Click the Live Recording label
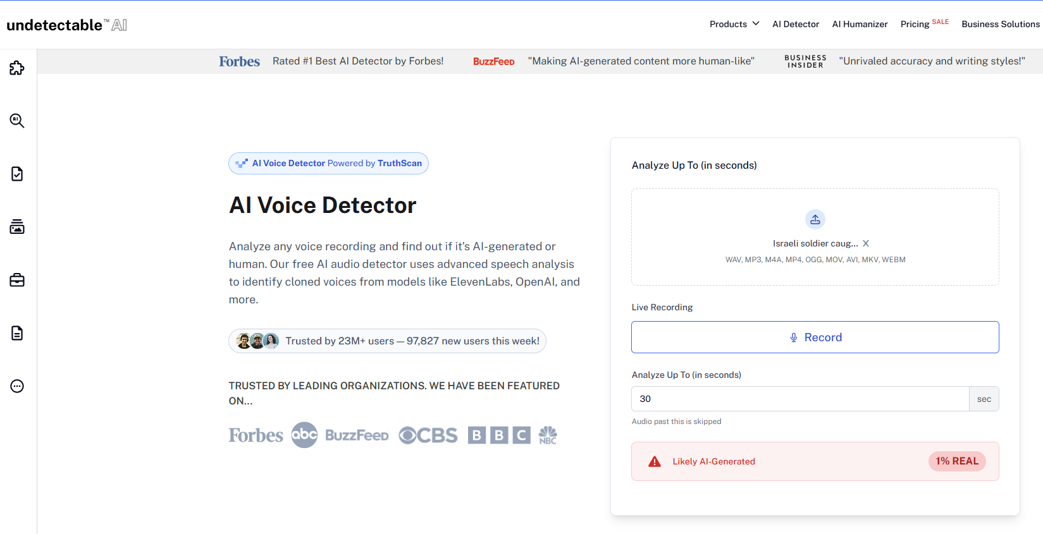Image resolution: width=1043 pixels, height=534 pixels. (x=662, y=307)
